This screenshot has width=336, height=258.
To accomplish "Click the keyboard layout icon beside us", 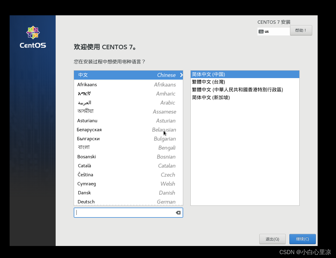I will click(261, 32).
